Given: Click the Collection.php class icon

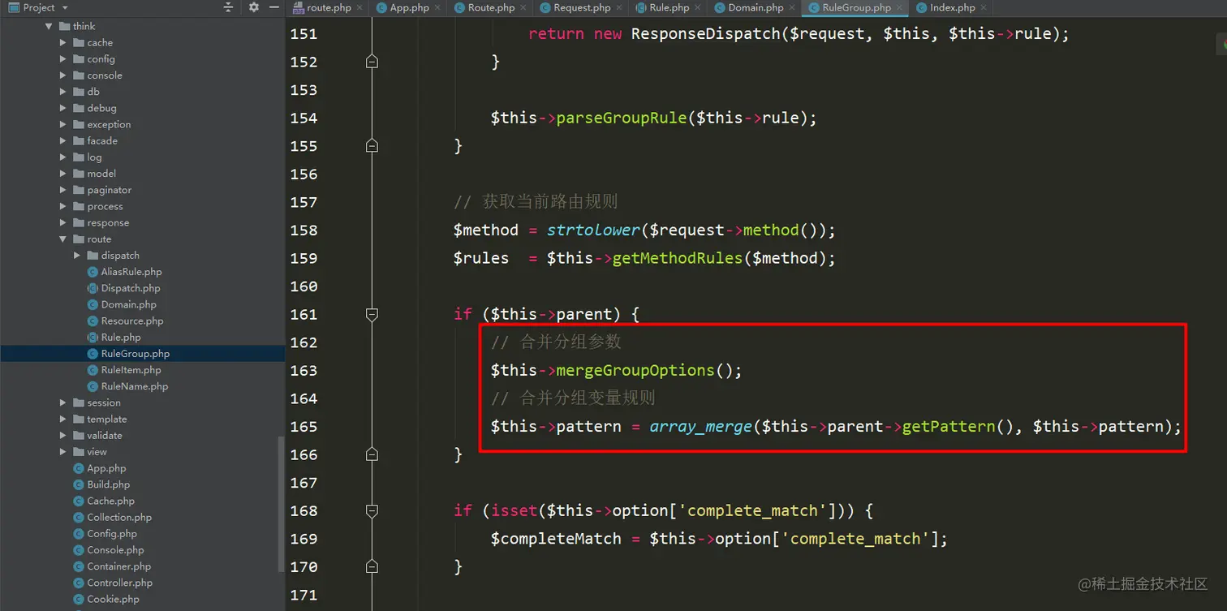Looking at the screenshot, I should [x=79, y=517].
